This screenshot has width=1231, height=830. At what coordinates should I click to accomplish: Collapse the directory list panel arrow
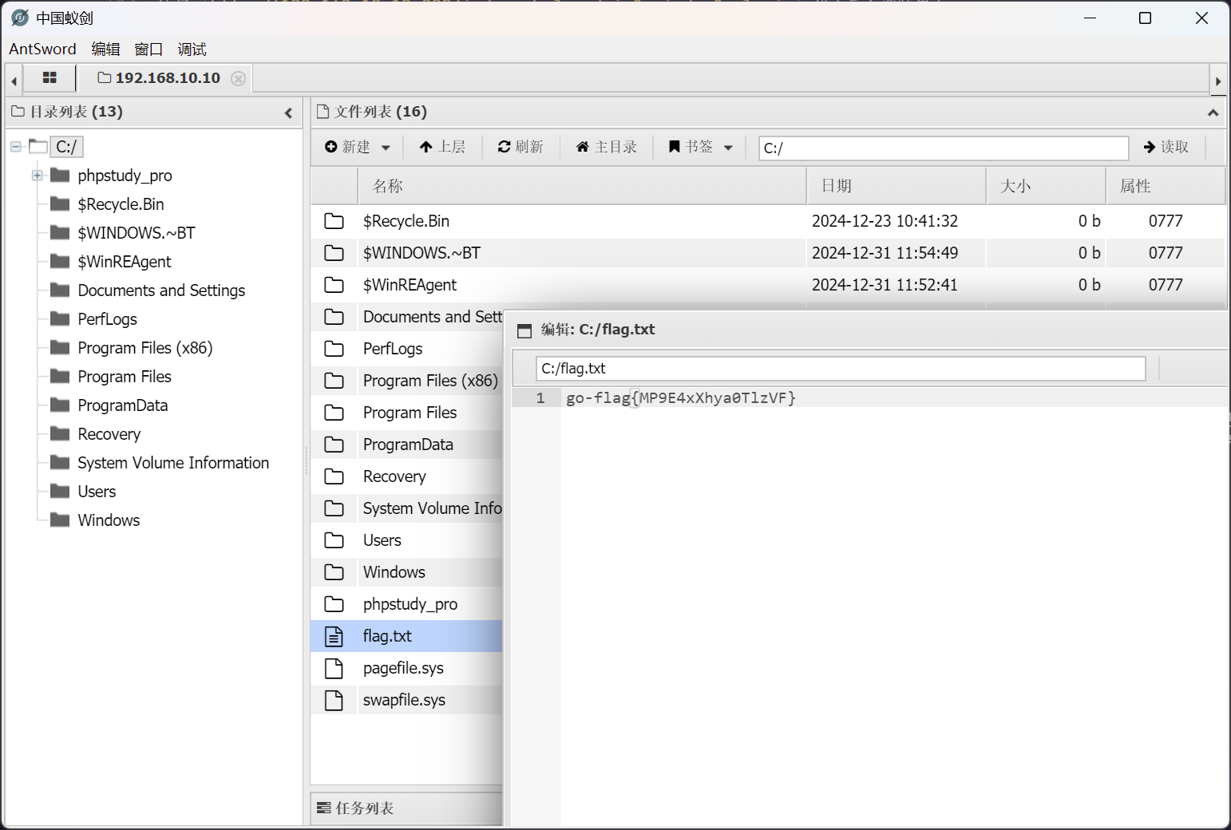coord(288,113)
